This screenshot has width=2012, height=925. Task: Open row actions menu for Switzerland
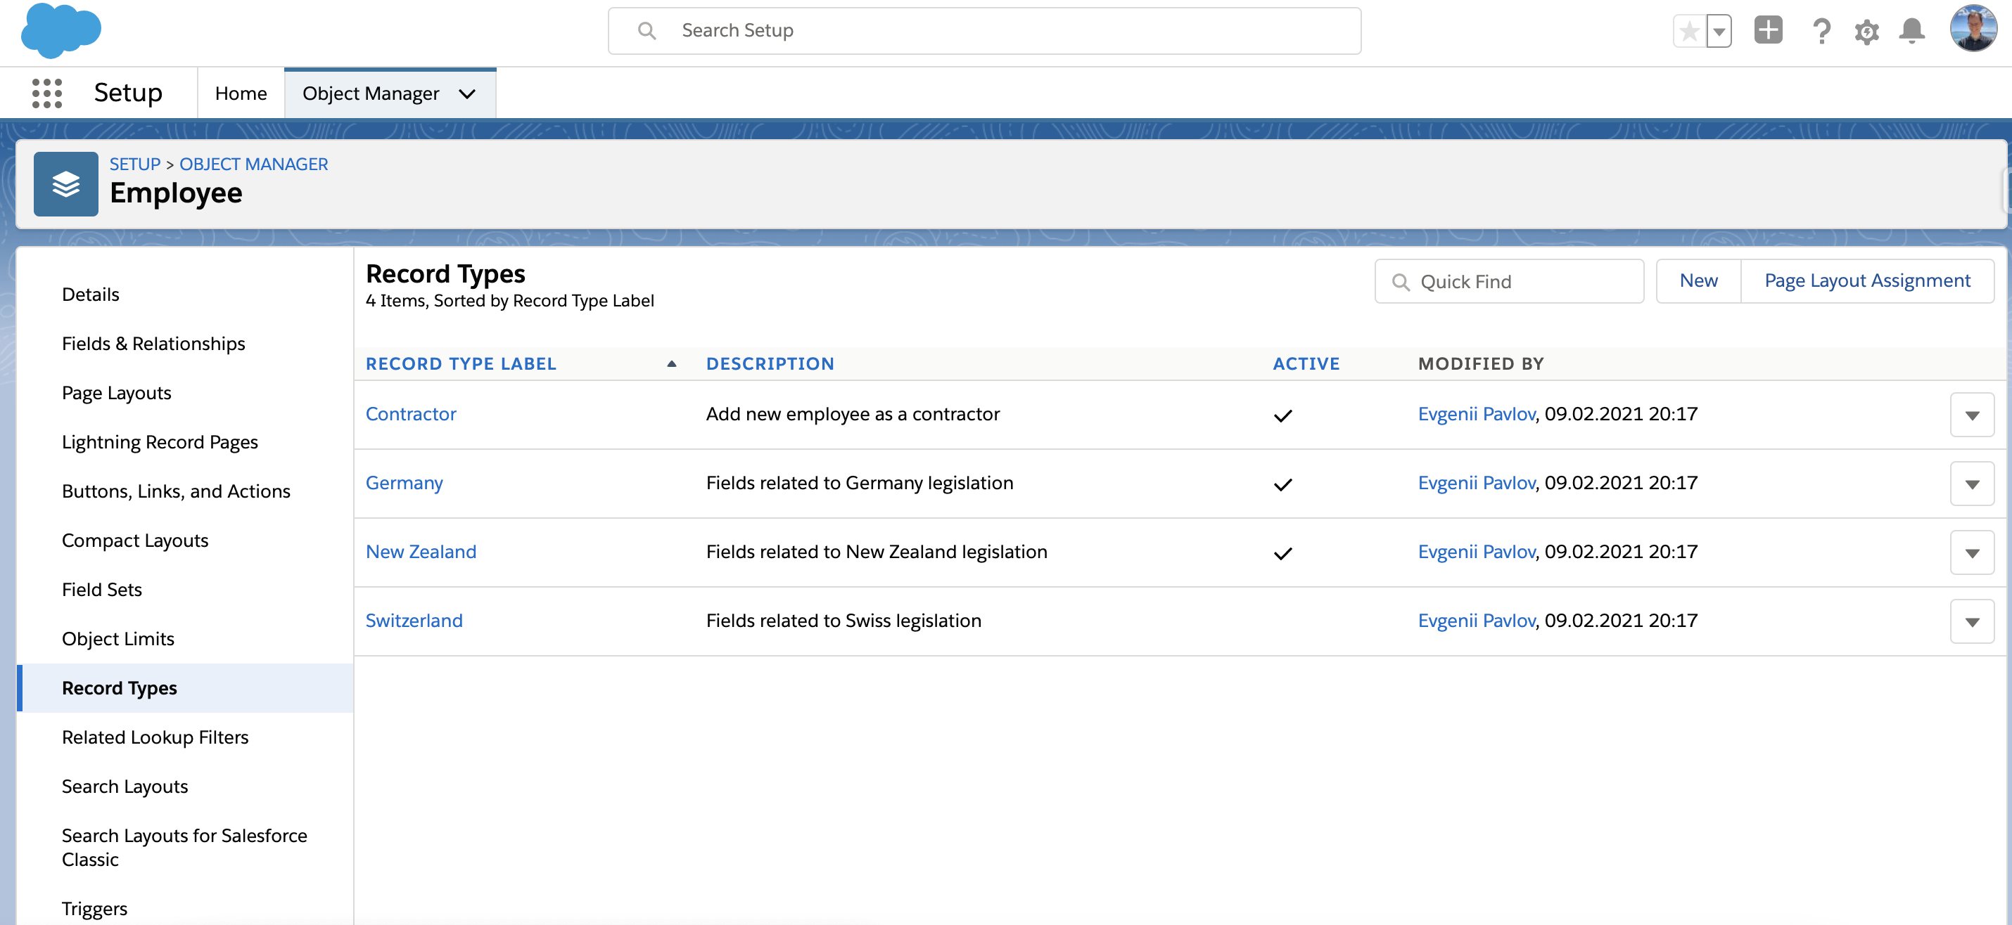pyautogui.click(x=1971, y=621)
